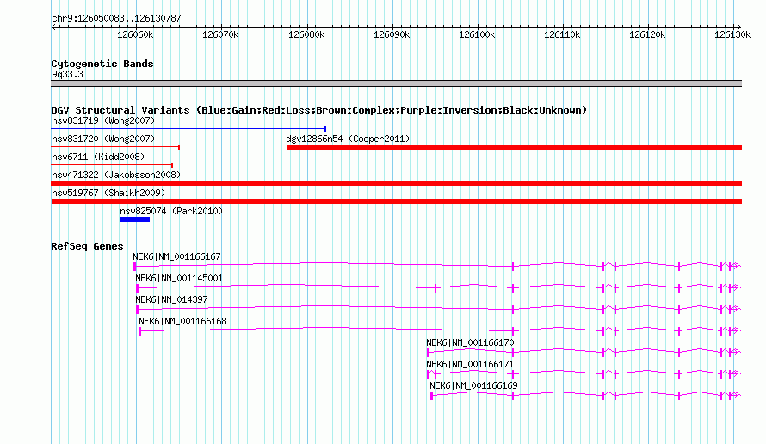Open the nsv519767 (Shaikh2009) loss bar
This screenshot has width=766, height=444.
(397, 201)
